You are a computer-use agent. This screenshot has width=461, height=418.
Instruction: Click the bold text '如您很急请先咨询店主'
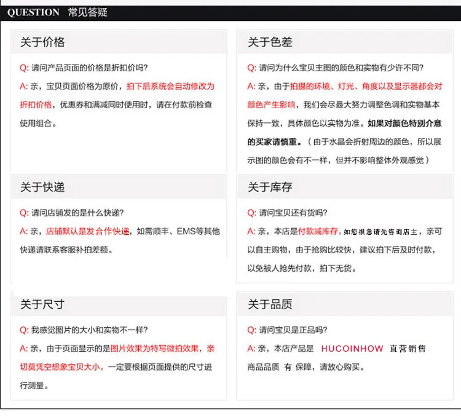(x=380, y=232)
